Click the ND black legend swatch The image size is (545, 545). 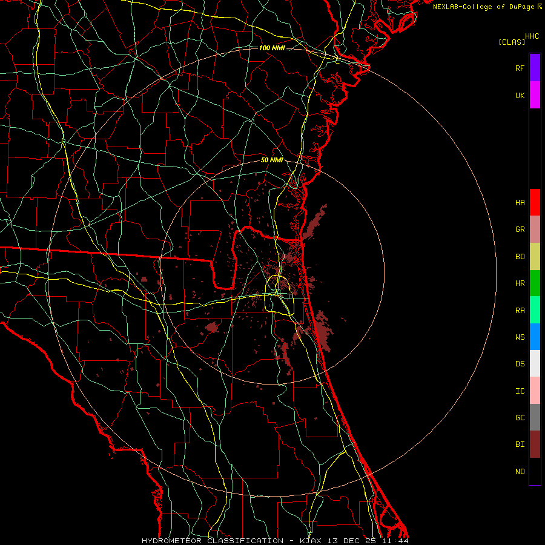(x=535, y=471)
